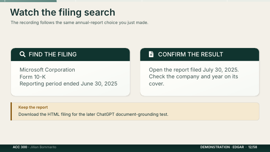
Task: Click the 'DEMONSTRATION · EDGAR' footer label
Action: coord(222,147)
